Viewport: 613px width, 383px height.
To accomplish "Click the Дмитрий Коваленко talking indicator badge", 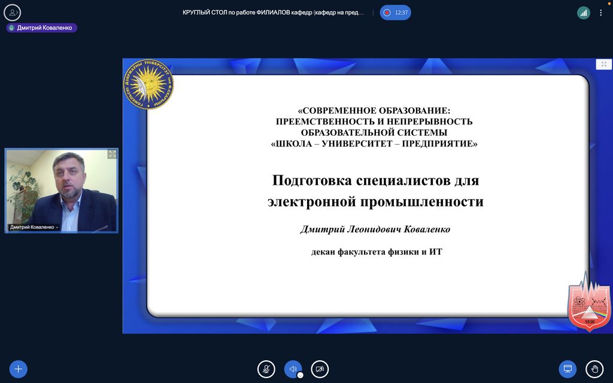I will click(42, 28).
